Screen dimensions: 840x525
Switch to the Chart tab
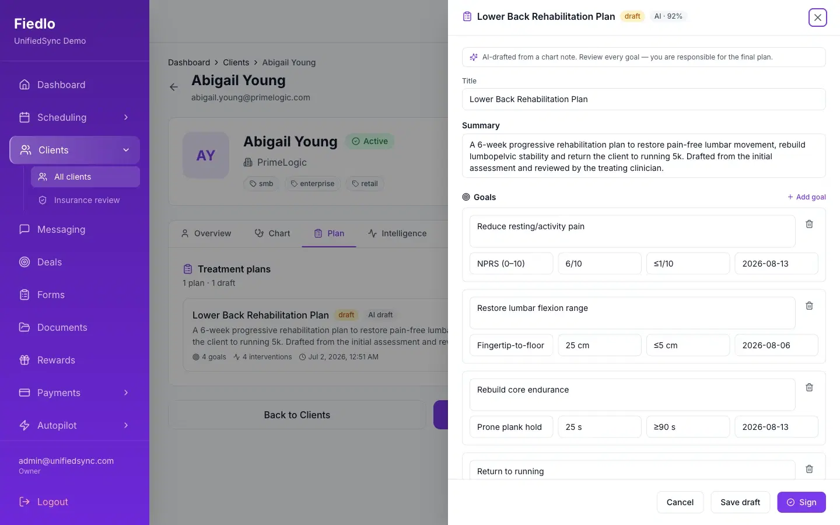[272, 233]
